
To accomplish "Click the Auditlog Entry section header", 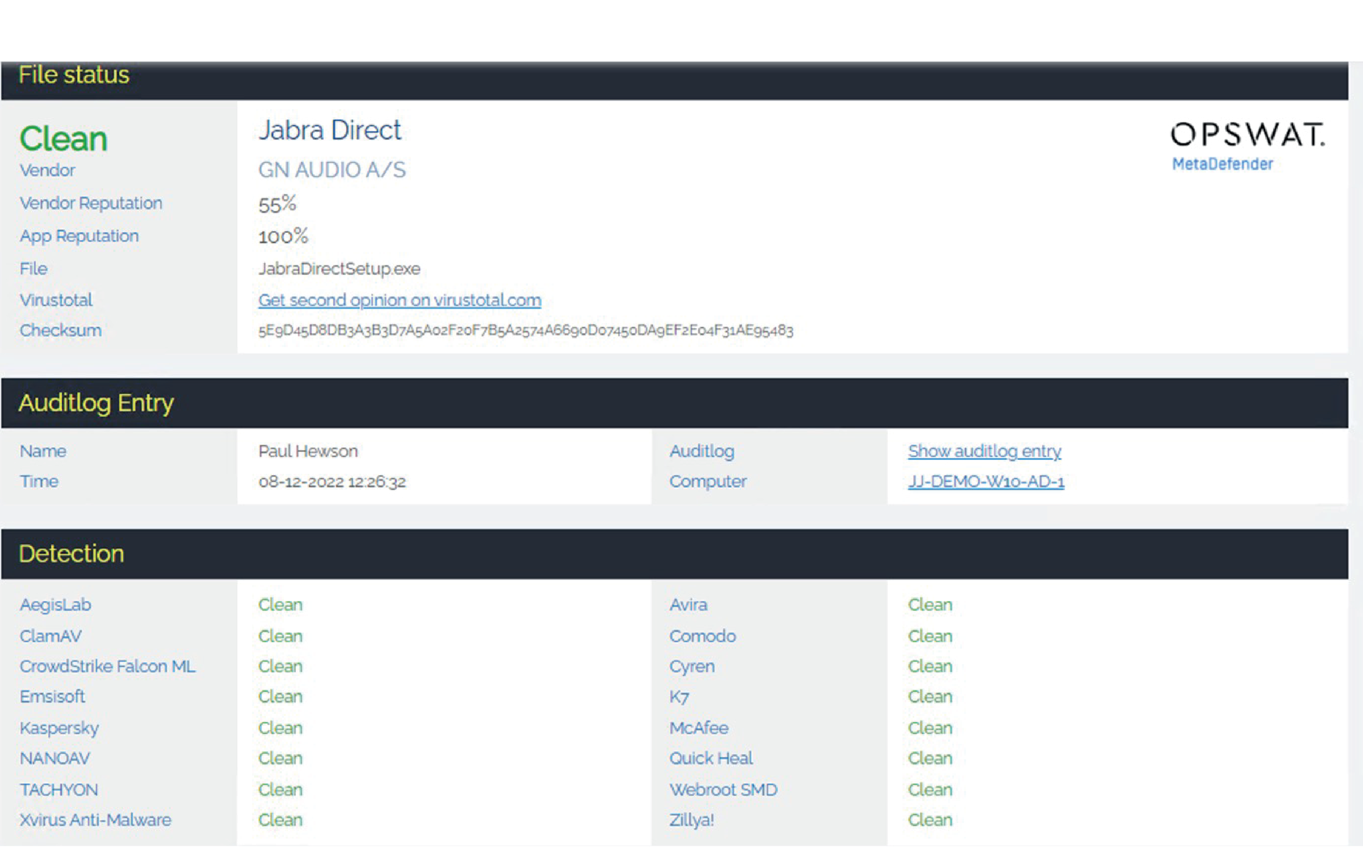I will click(96, 403).
